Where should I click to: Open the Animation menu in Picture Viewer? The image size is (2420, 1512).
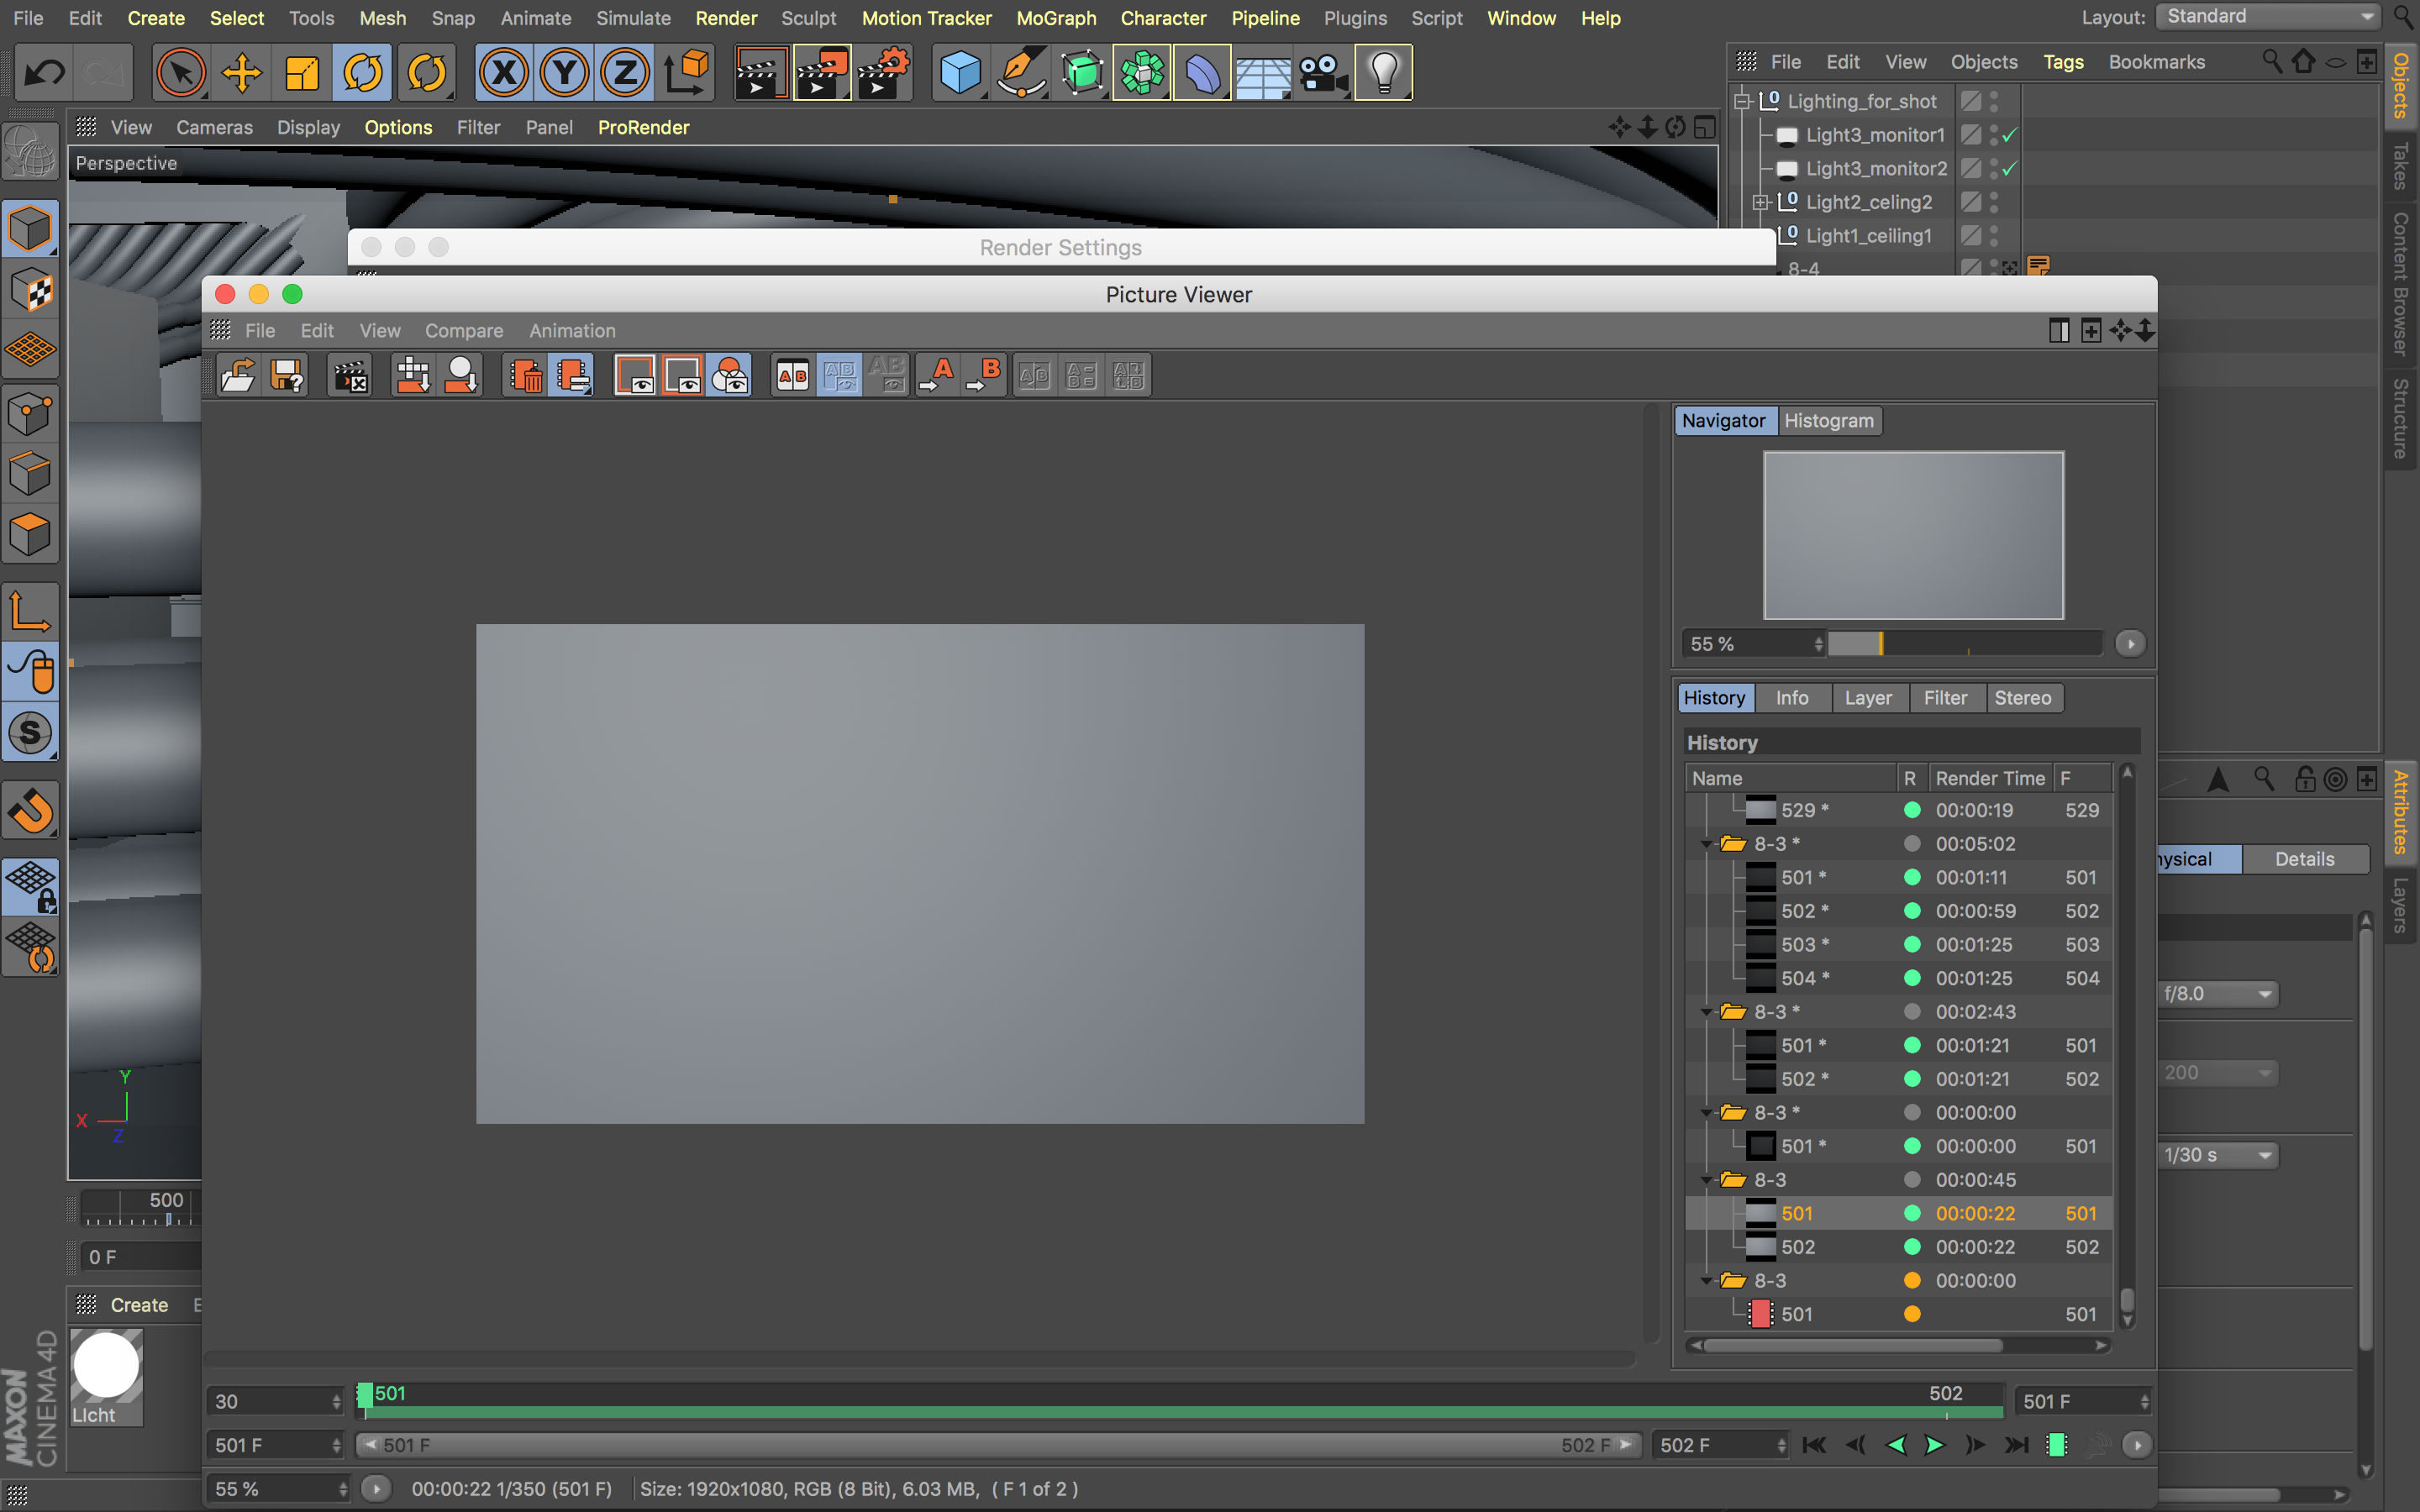(572, 331)
